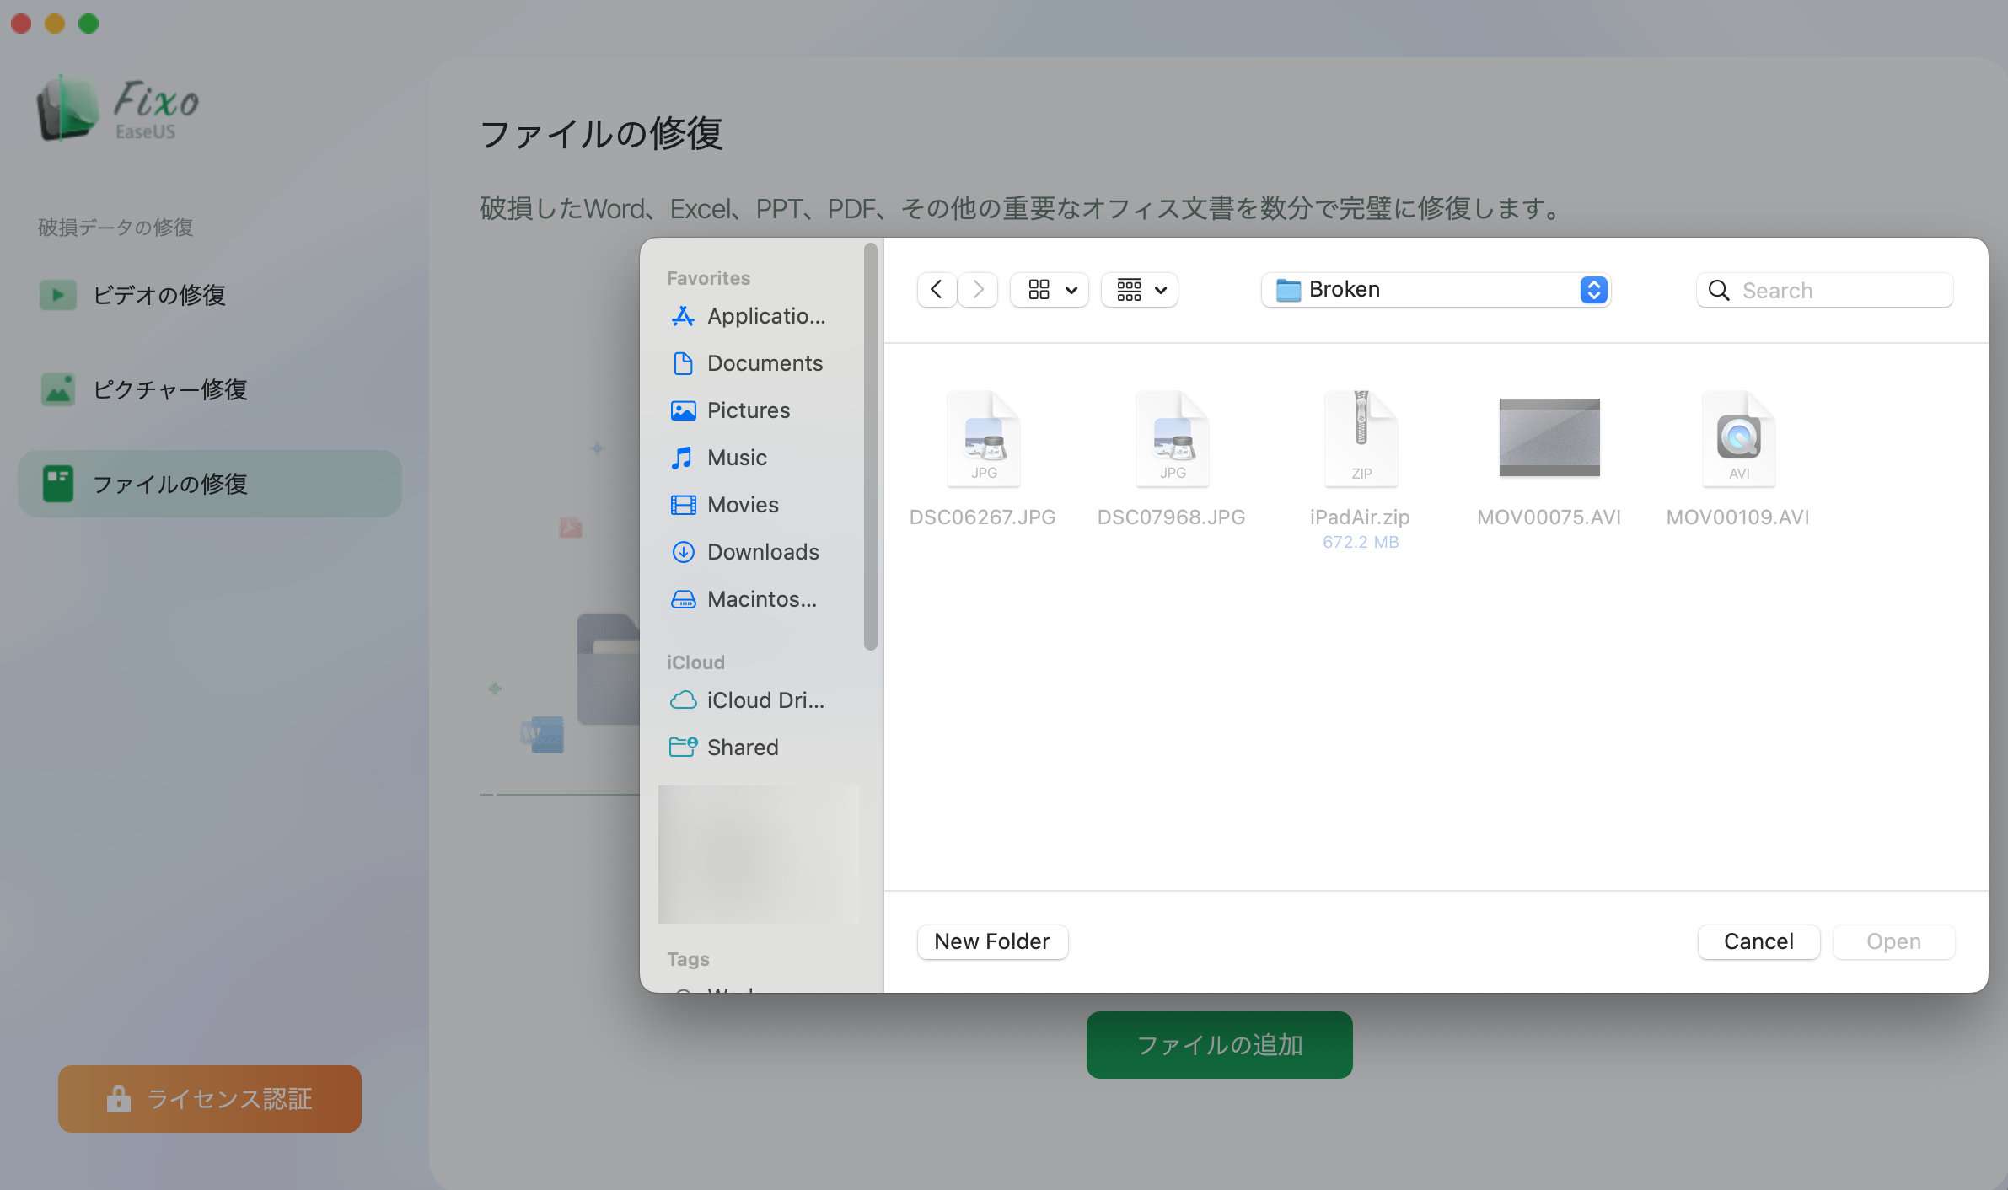This screenshot has width=2008, height=1190.
Task: Click the sidebar vertical scrollbar
Action: pos(870,447)
